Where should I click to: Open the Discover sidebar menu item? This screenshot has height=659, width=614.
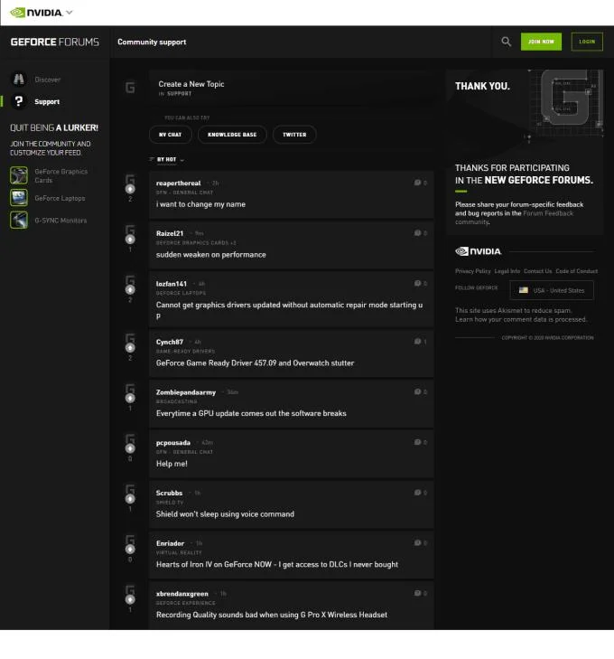point(48,80)
